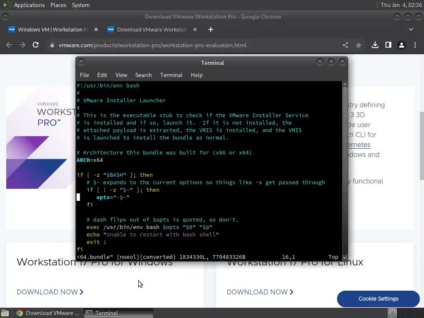
Task: Click the 'exit 1' line in Terminal
Action: click(x=96, y=242)
